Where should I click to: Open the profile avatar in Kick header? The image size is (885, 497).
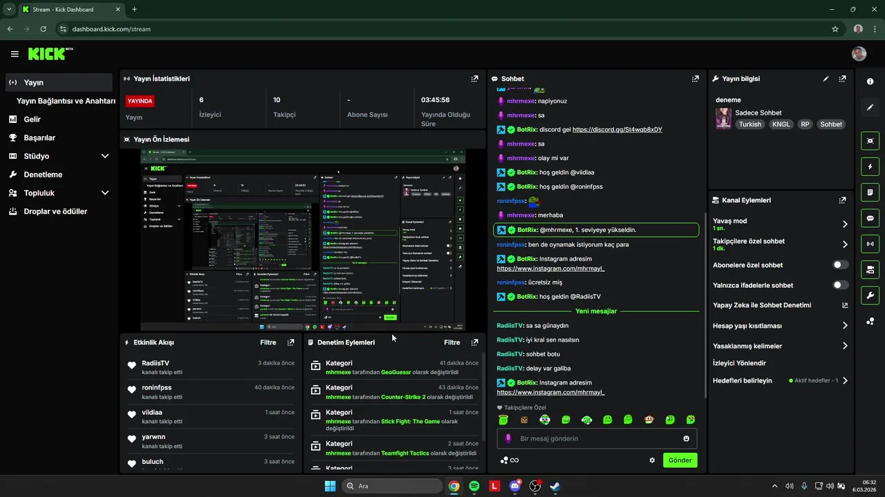859,54
